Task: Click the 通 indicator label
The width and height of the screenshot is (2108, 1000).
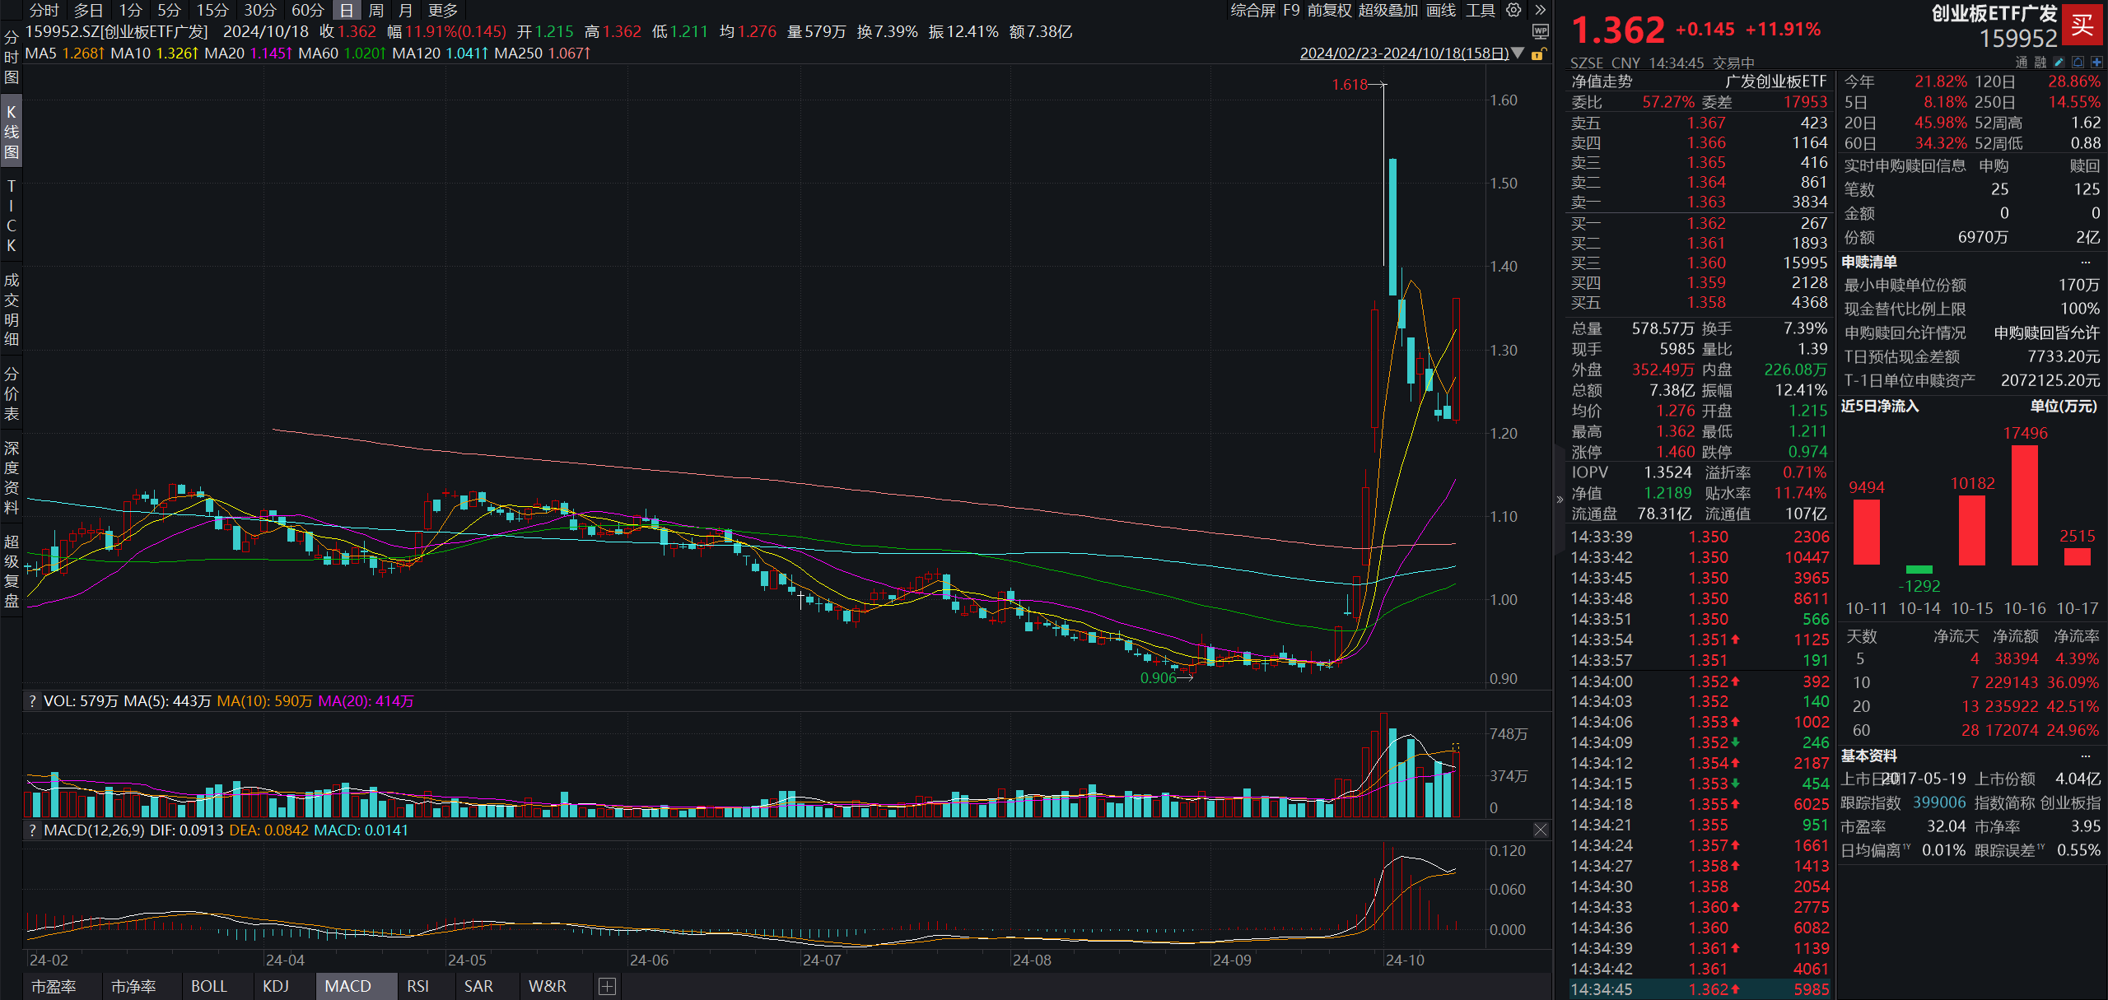Action: (x=2022, y=63)
